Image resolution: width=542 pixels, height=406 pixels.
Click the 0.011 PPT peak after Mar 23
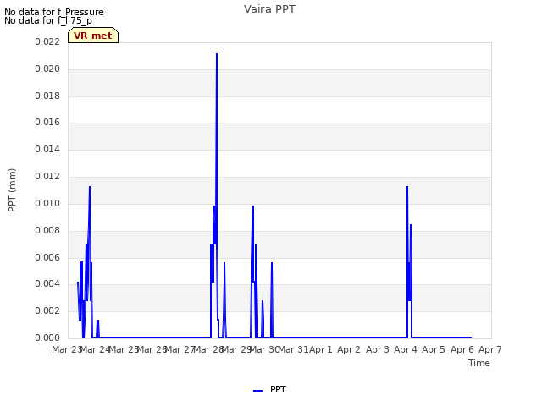[x=90, y=187]
